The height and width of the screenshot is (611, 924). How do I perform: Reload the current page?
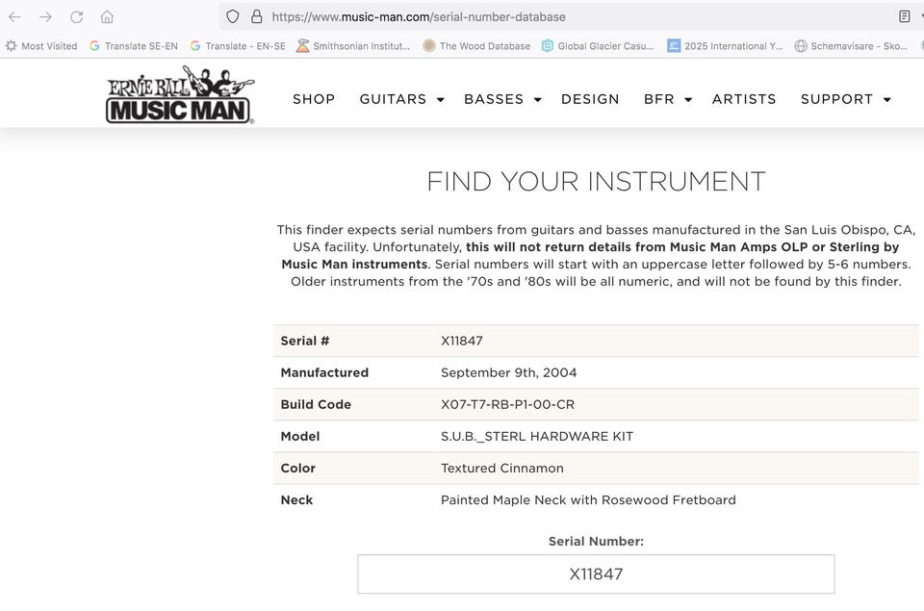coord(76,16)
